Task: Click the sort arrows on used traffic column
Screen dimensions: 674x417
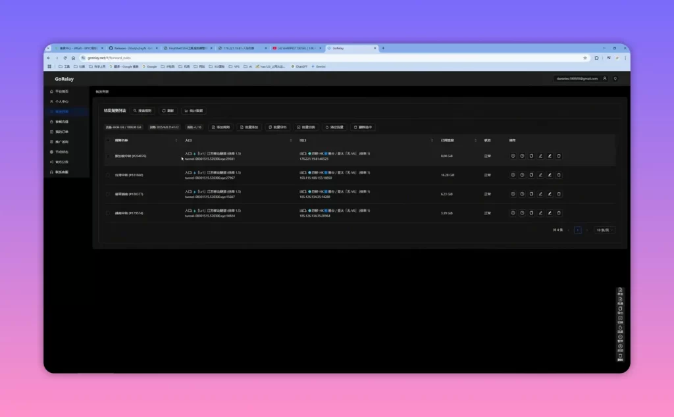Action: click(x=475, y=141)
